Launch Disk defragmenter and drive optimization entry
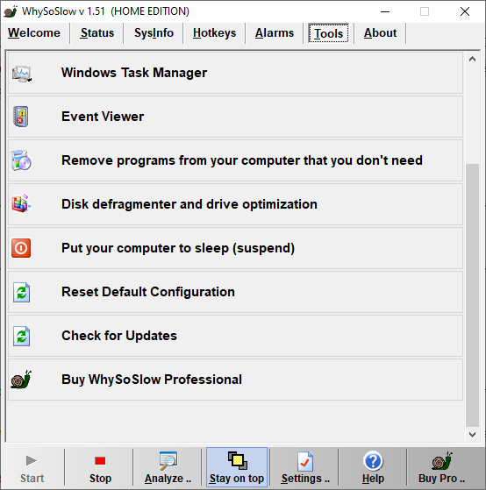 pos(235,204)
